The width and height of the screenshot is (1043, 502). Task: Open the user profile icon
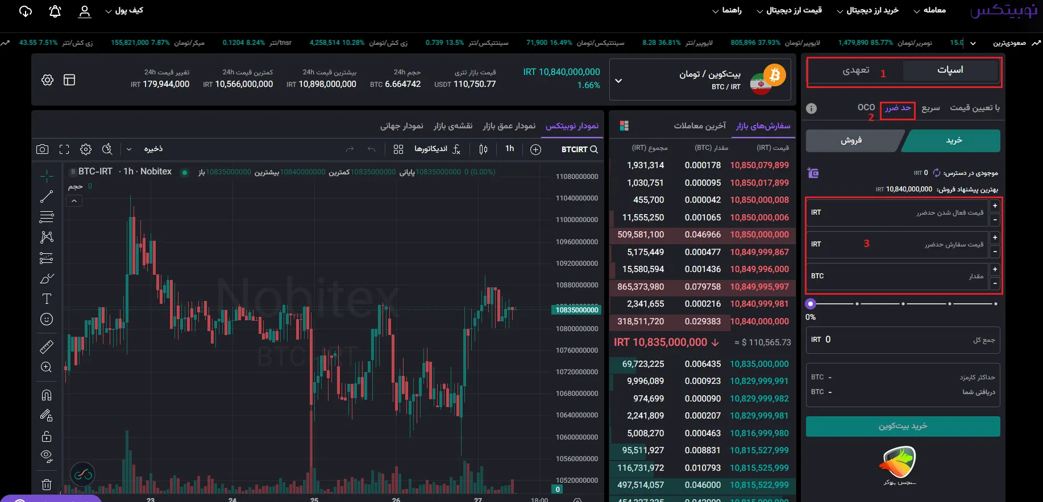pyautogui.click(x=85, y=11)
